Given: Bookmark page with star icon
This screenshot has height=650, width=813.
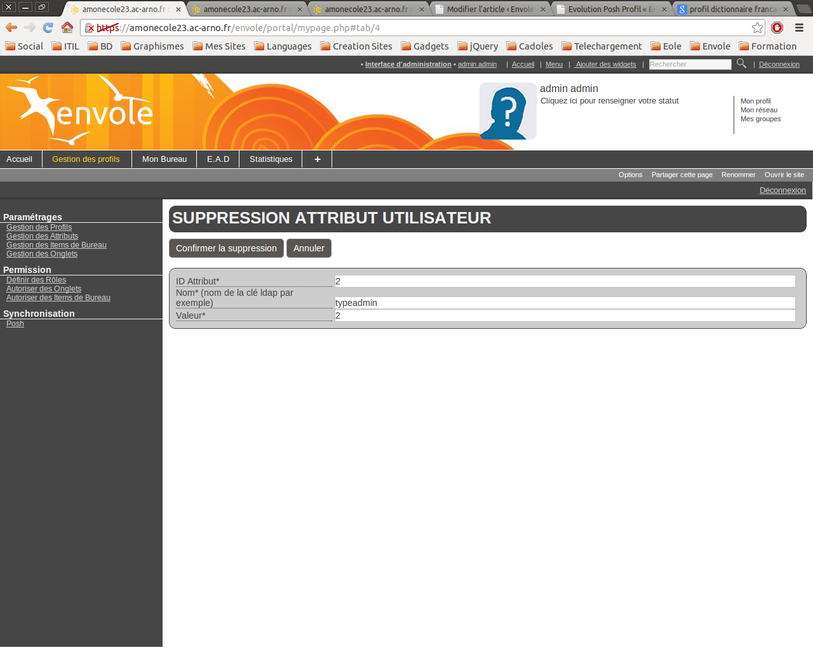Looking at the screenshot, I should [757, 27].
